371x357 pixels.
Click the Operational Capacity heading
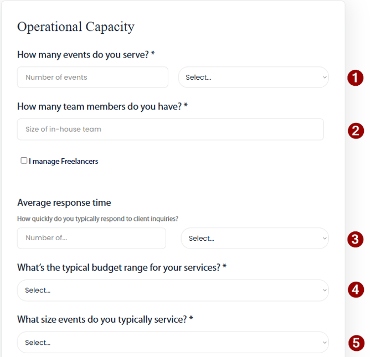76,27
